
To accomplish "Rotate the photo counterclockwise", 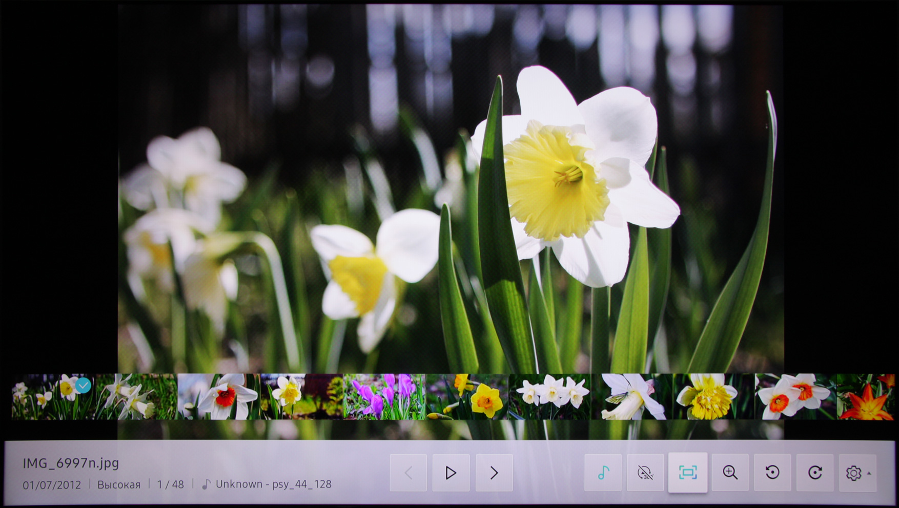I will 772,473.
